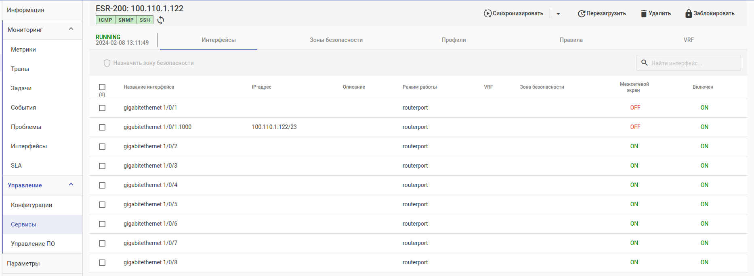Screen dimensions: 754x276
Task: Click the ICMP status badge
Action: (x=105, y=20)
